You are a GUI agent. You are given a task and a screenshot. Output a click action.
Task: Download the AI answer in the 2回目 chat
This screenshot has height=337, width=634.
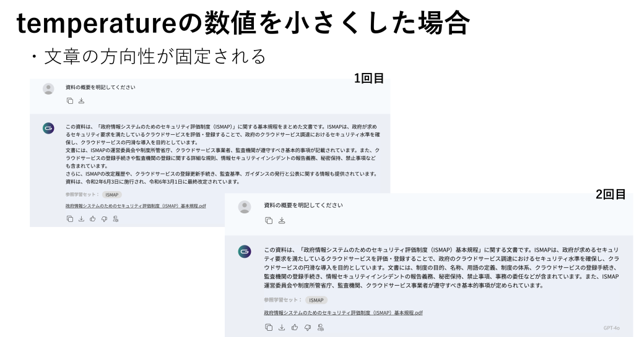pos(282,327)
